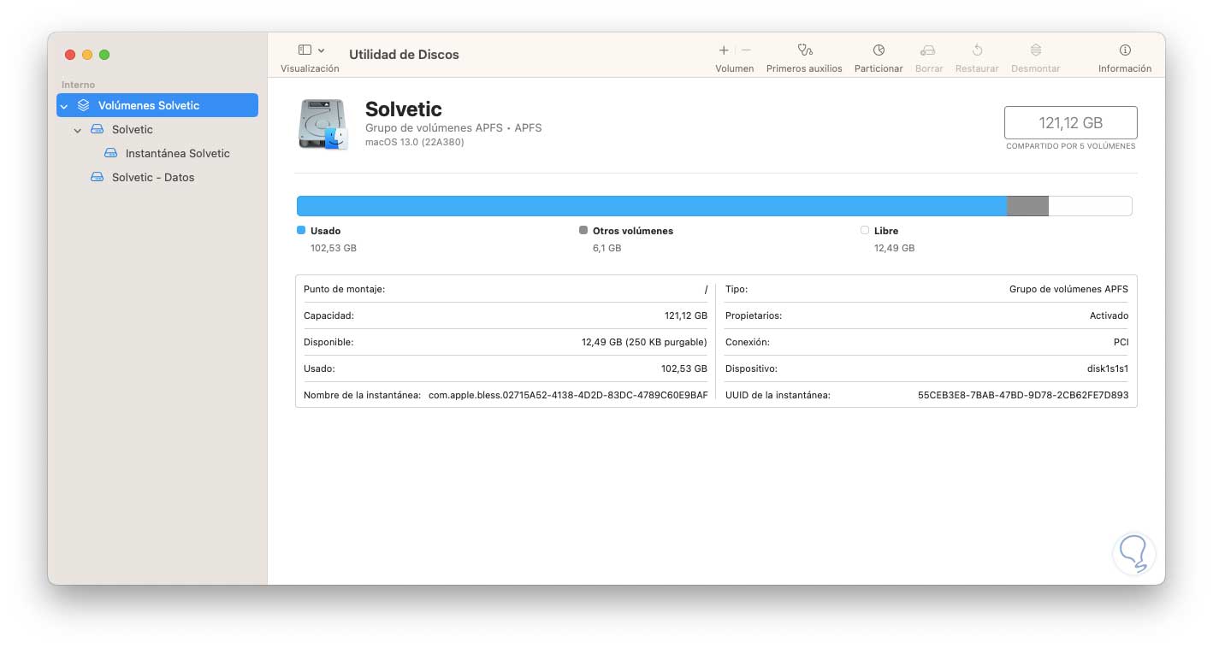Open the Visualización dropdown arrow

click(322, 50)
